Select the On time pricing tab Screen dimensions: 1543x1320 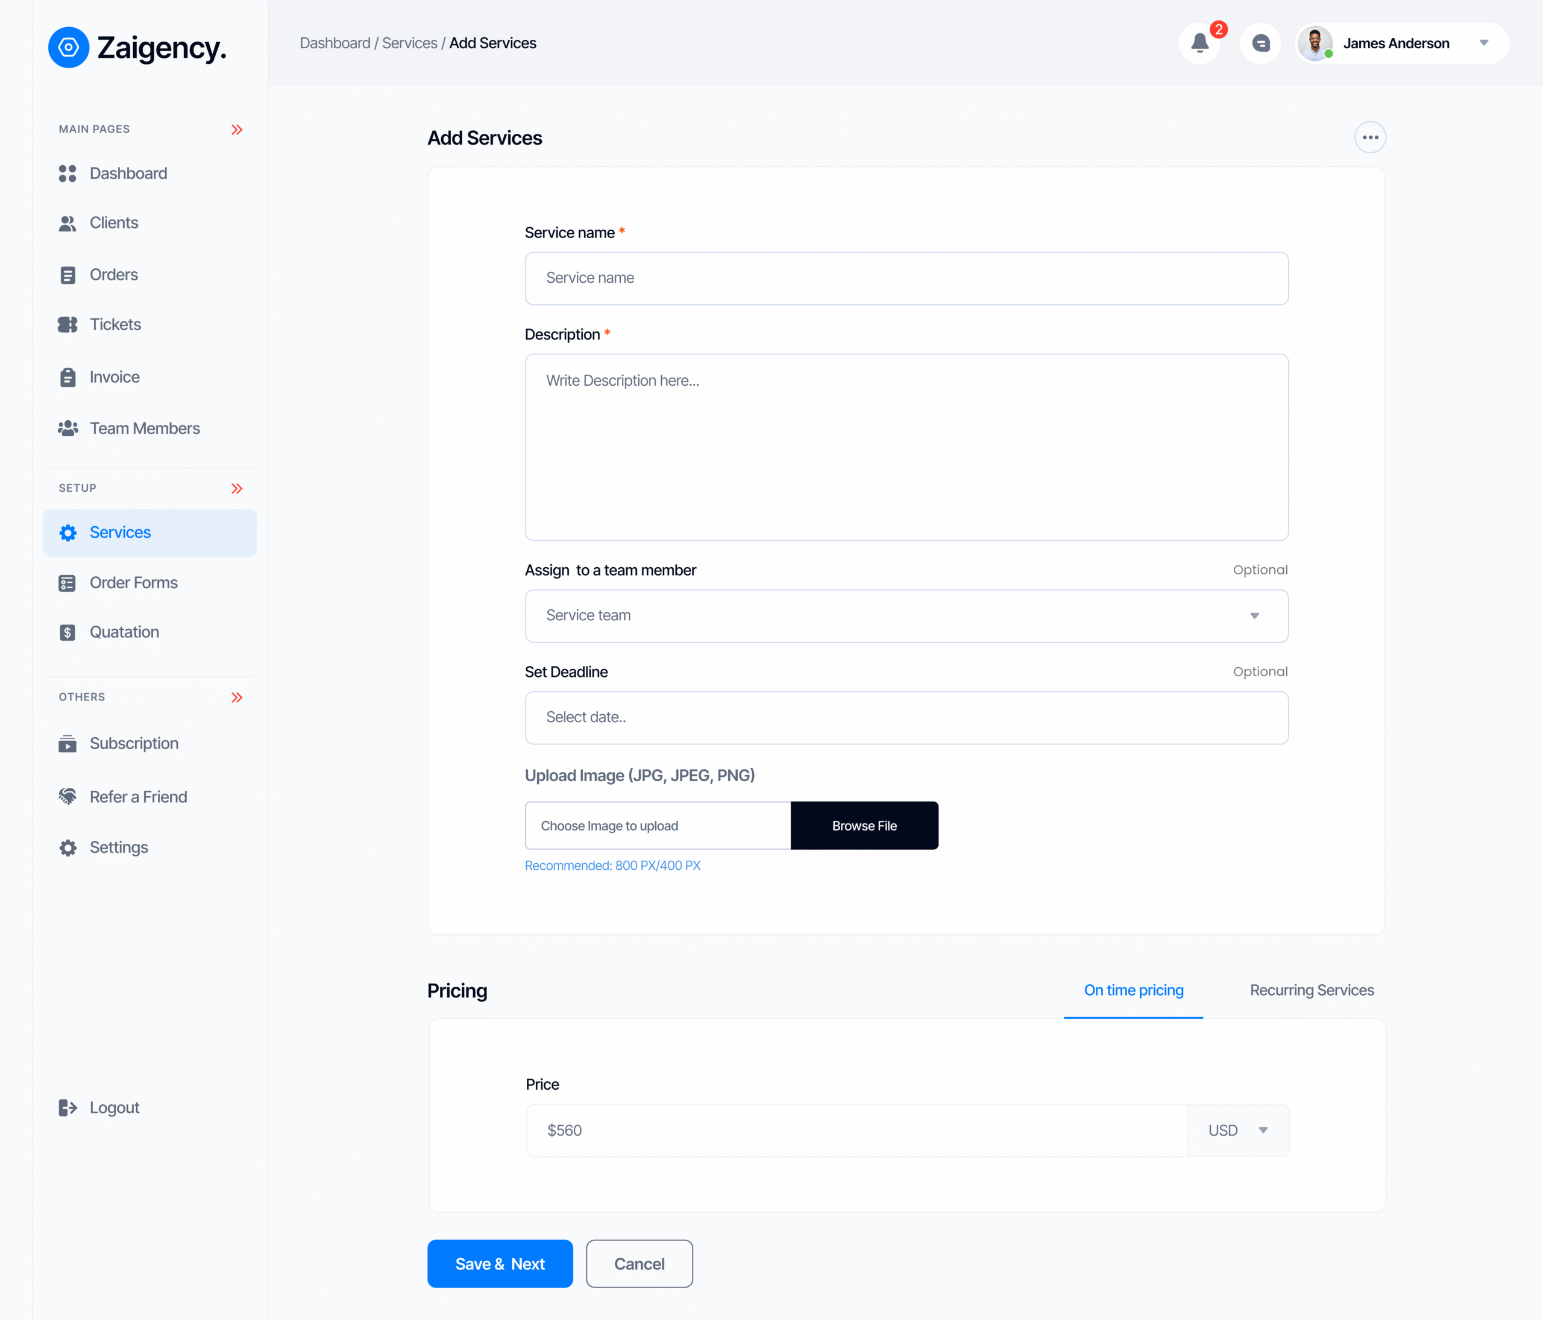[1133, 990]
